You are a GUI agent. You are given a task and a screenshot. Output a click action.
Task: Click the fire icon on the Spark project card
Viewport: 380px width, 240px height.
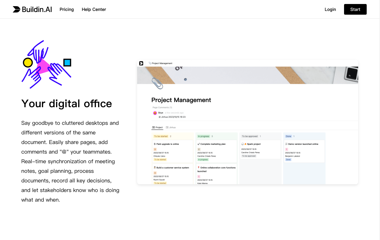pyautogui.click(x=245, y=144)
